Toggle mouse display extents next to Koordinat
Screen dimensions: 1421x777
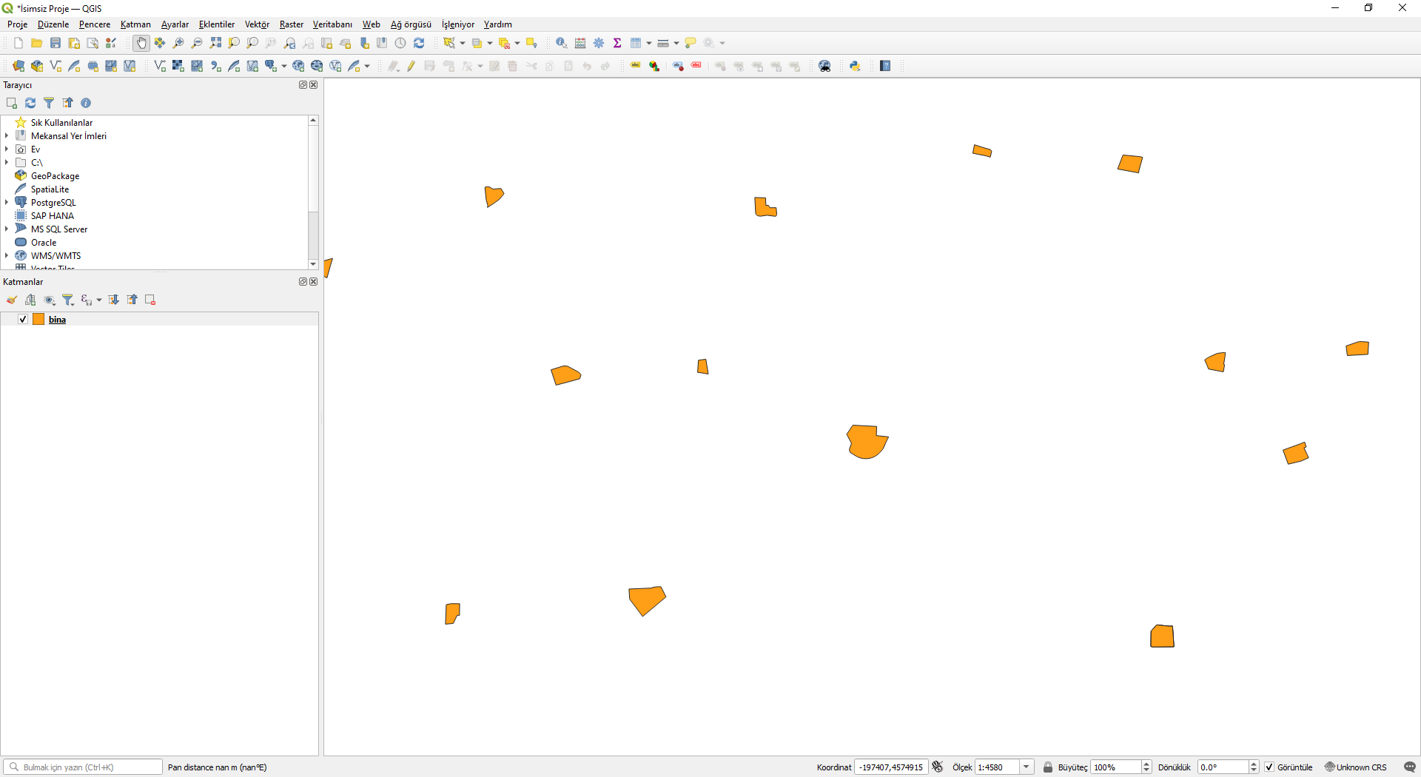pyautogui.click(x=938, y=767)
